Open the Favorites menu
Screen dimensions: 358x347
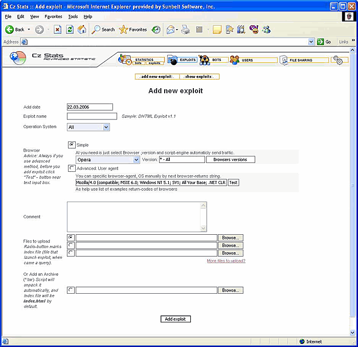coord(53,16)
